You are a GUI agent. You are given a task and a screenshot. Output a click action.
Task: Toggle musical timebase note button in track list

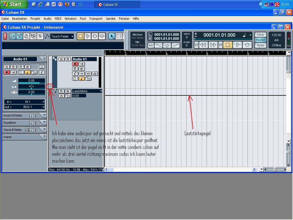pyautogui.click(x=82, y=78)
